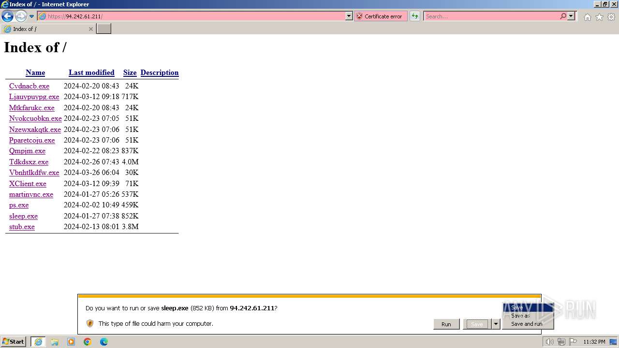Screen dimensions: 619x348
Task: Click the 11:32 PM clock in the tray
Action: 594,342
